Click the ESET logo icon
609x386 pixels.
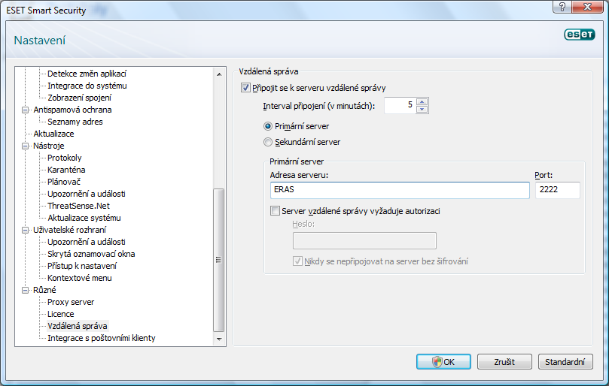(x=579, y=35)
